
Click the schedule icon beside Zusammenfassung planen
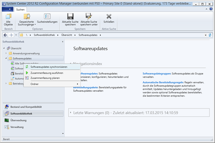pyautogui.click(x=27, y=78)
